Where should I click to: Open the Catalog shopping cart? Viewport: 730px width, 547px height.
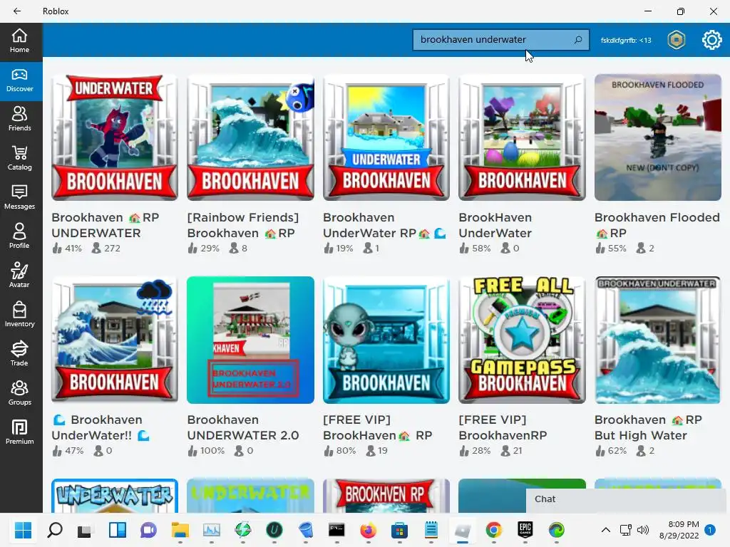click(19, 158)
